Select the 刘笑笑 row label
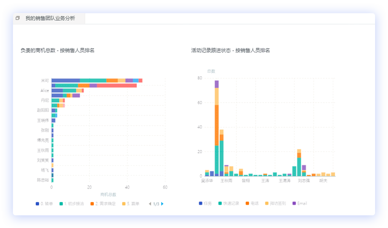This screenshot has width=388, height=228. point(43,160)
